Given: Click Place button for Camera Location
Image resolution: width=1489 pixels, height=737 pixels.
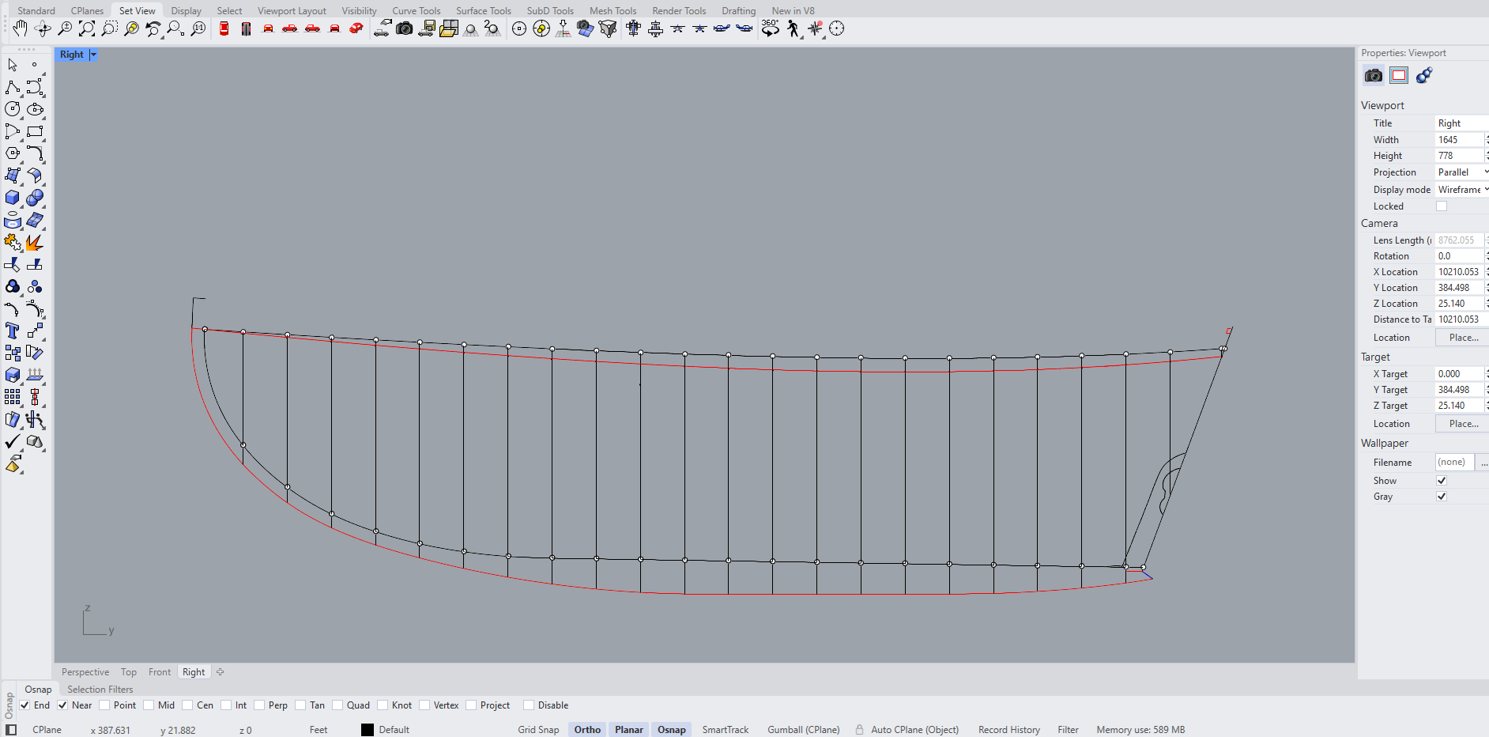Looking at the screenshot, I should coord(1463,338).
